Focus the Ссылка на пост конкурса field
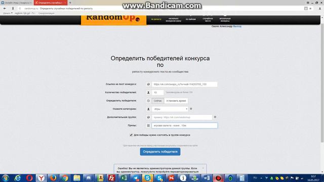 (184, 84)
